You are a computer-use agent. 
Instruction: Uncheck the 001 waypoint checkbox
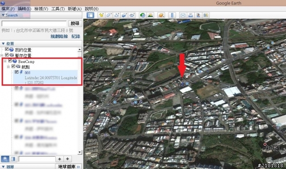(x=17, y=72)
